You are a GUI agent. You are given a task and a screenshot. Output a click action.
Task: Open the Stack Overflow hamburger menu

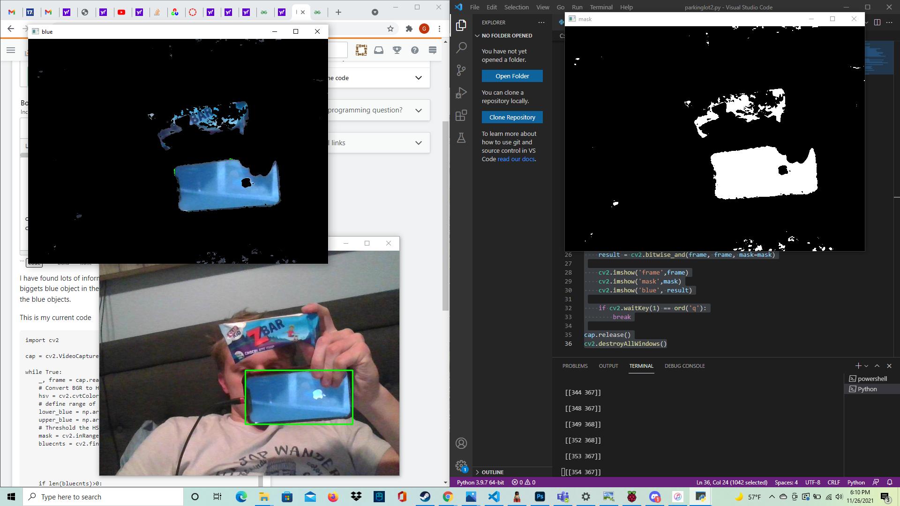(x=11, y=50)
